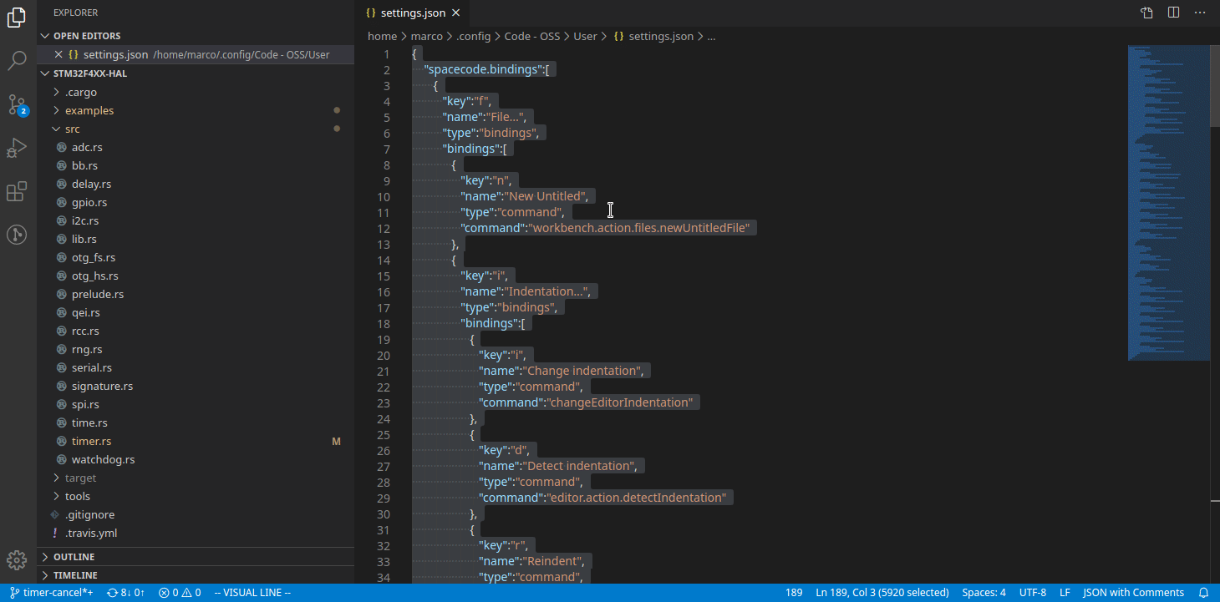Open the Extensions view
Image resolution: width=1220 pixels, height=602 pixels.
18,191
